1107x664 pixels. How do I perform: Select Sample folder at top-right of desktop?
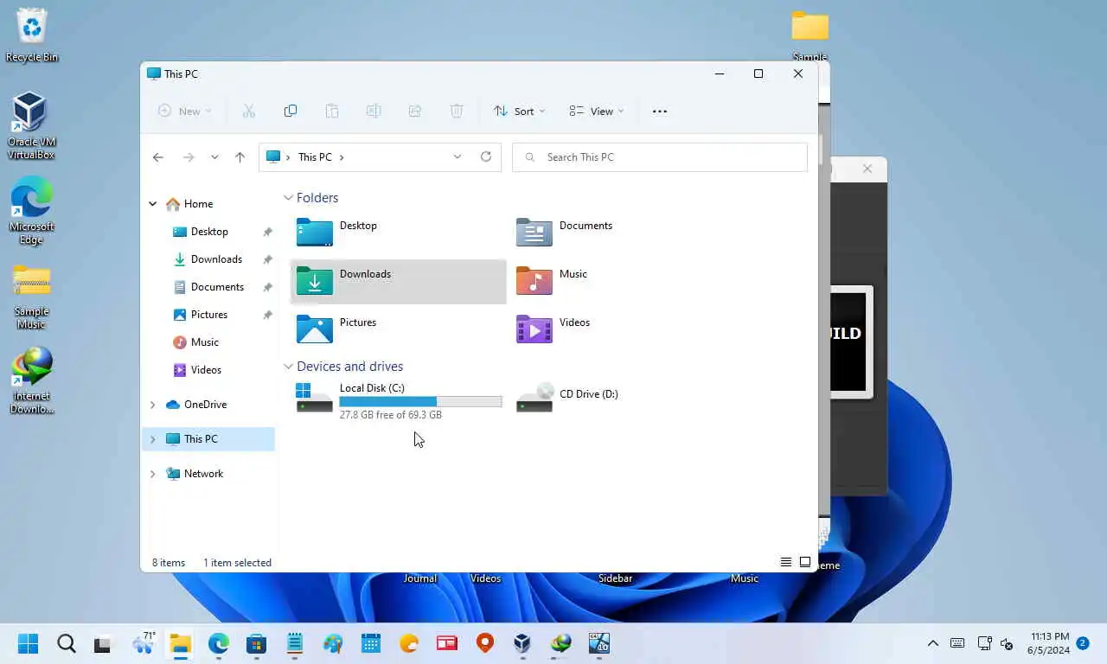click(x=810, y=35)
